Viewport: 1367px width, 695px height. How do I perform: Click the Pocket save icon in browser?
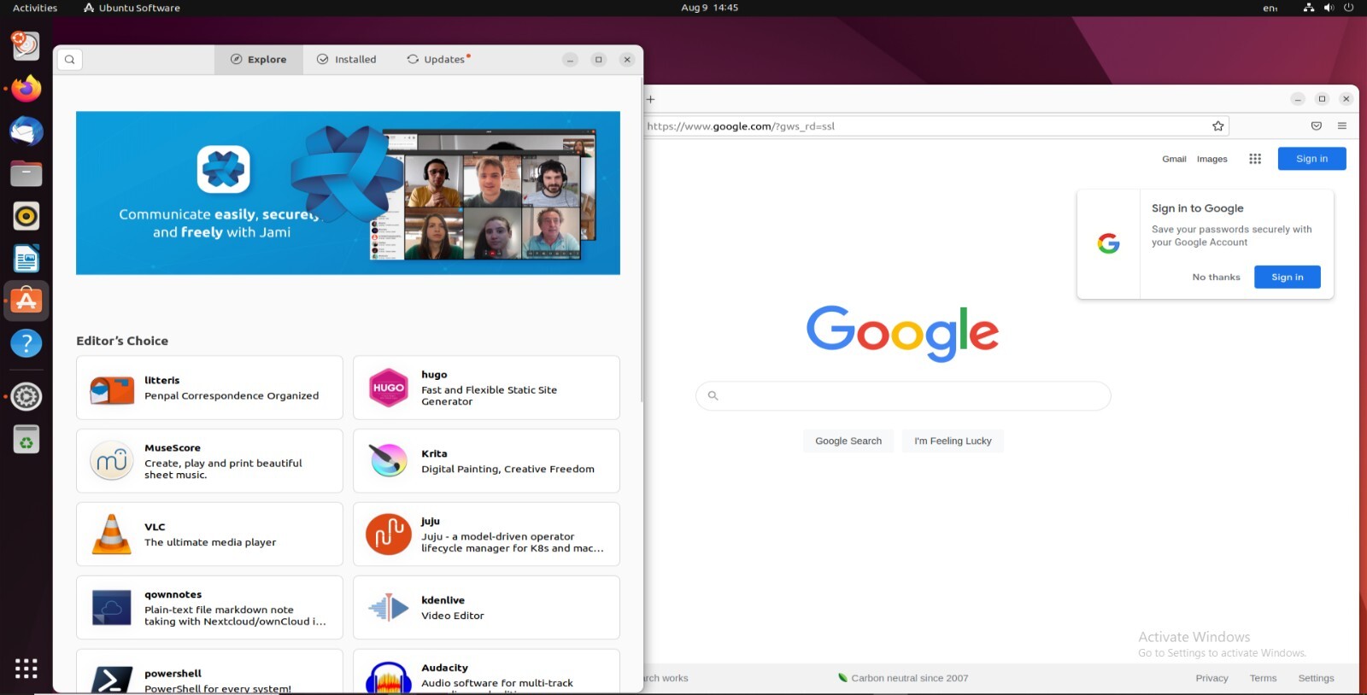click(x=1317, y=126)
